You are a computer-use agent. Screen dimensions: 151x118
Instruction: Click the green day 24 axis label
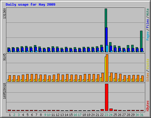tap(111, 115)
